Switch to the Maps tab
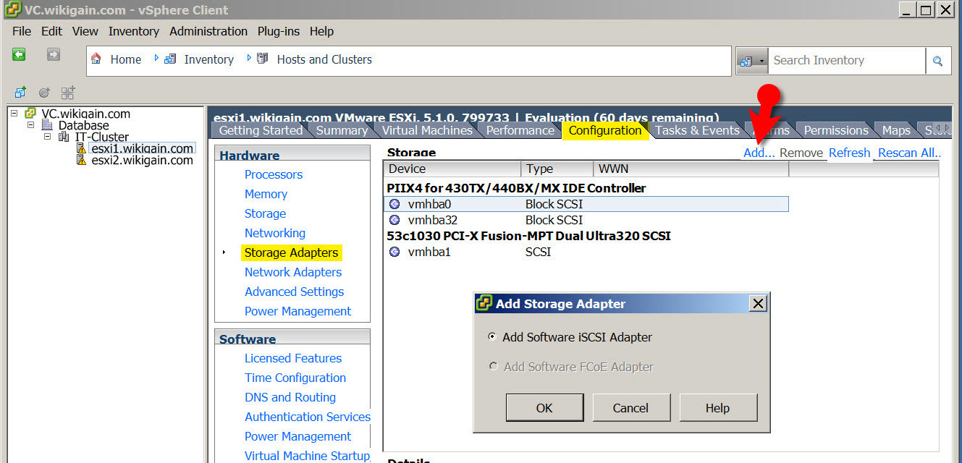 895,130
